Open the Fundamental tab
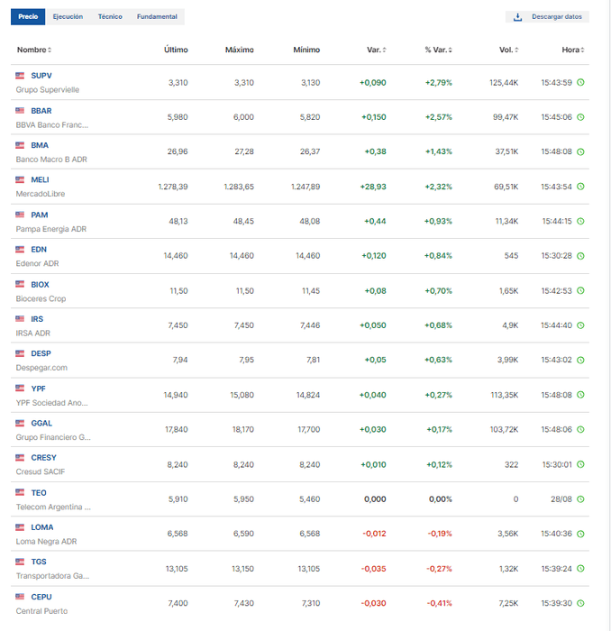This screenshot has height=631, width=611. tap(157, 16)
